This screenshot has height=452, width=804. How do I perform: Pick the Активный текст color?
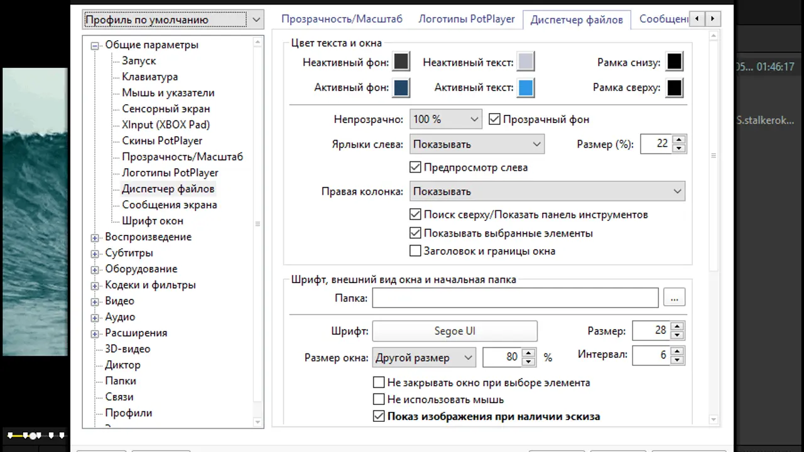[x=526, y=88]
